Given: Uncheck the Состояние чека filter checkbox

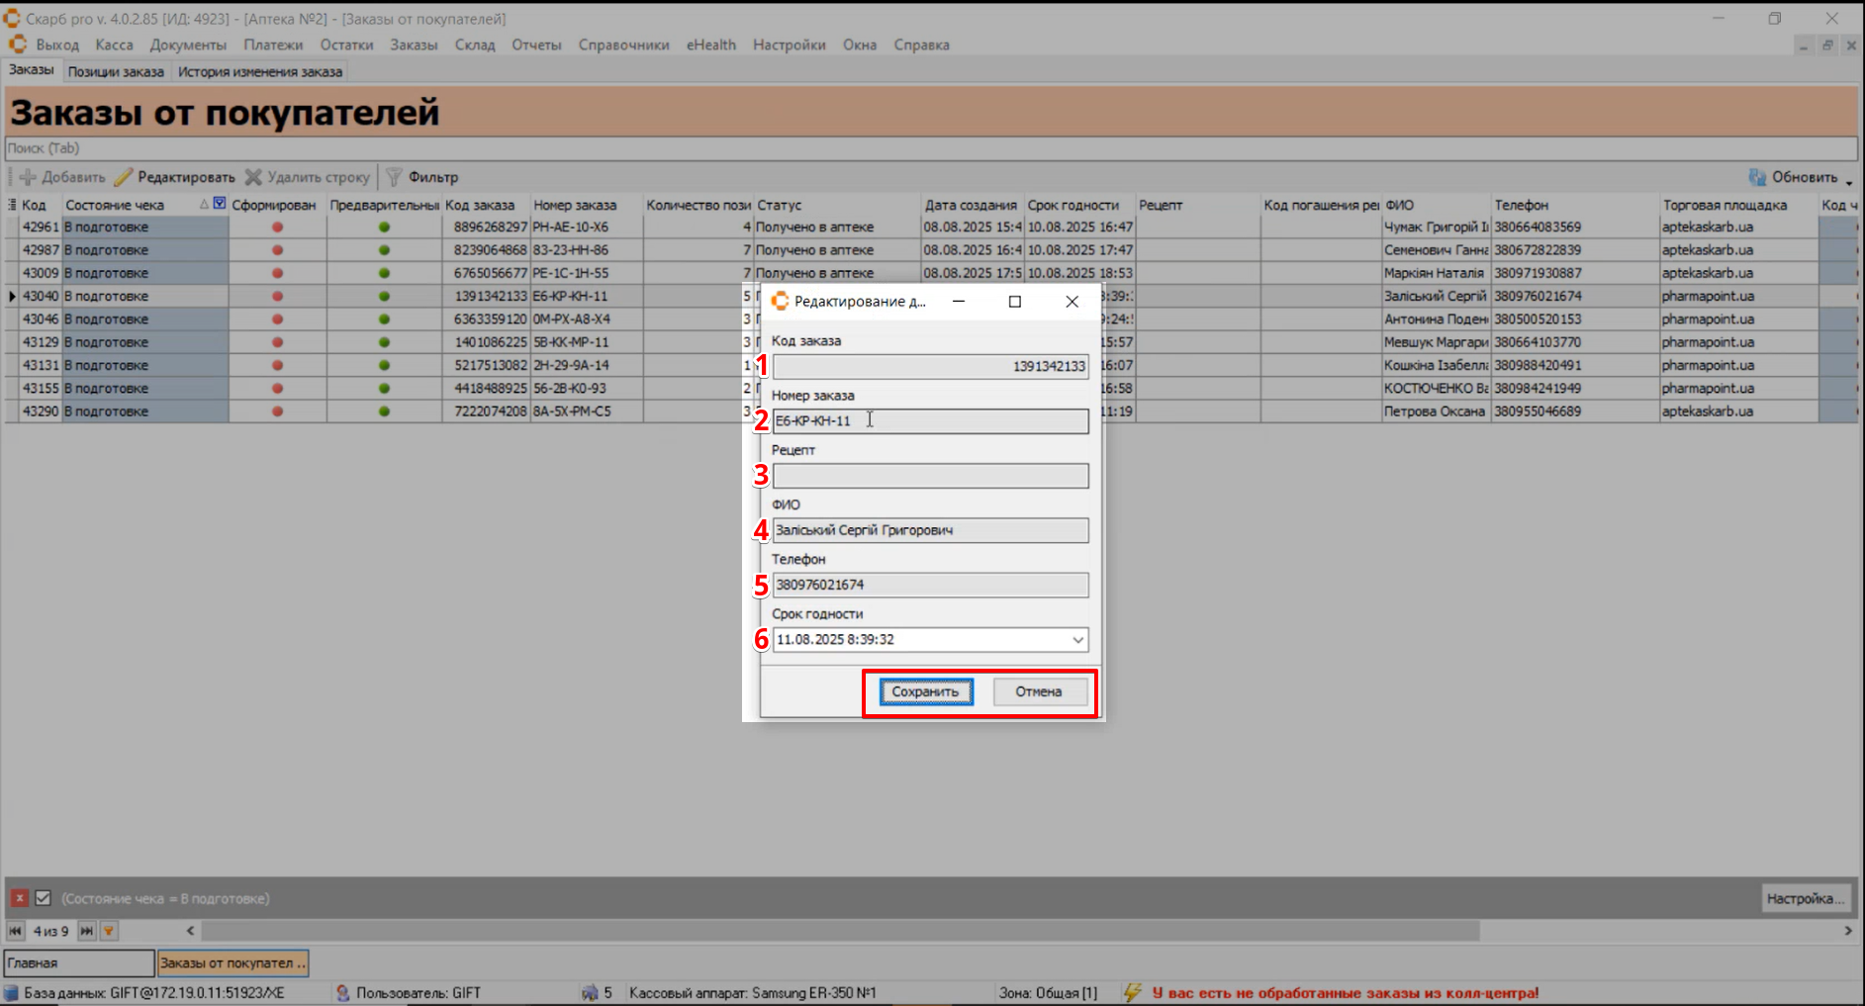Looking at the screenshot, I should click(43, 898).
